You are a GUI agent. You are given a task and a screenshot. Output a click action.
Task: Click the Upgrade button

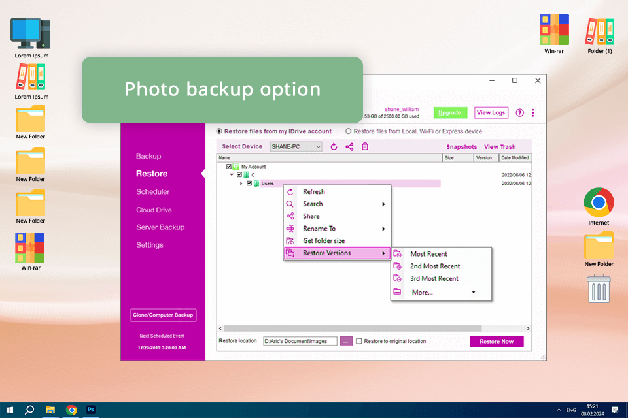[x=450, y=113]
